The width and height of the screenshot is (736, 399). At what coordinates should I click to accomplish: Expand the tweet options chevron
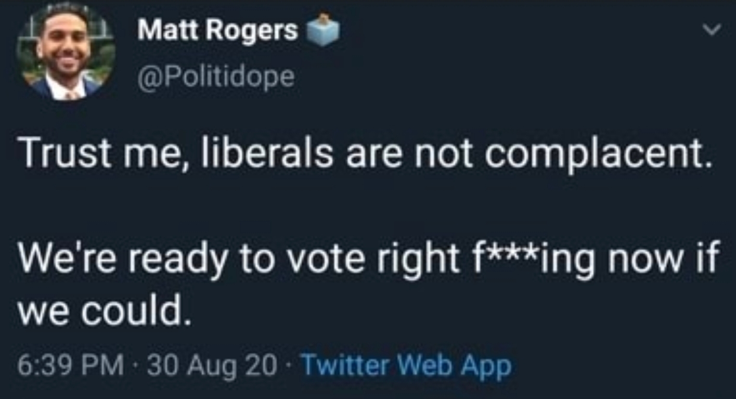[712, 32]
